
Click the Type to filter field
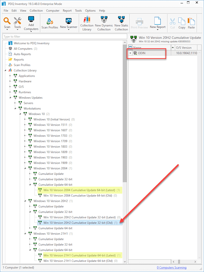[65, 37]
